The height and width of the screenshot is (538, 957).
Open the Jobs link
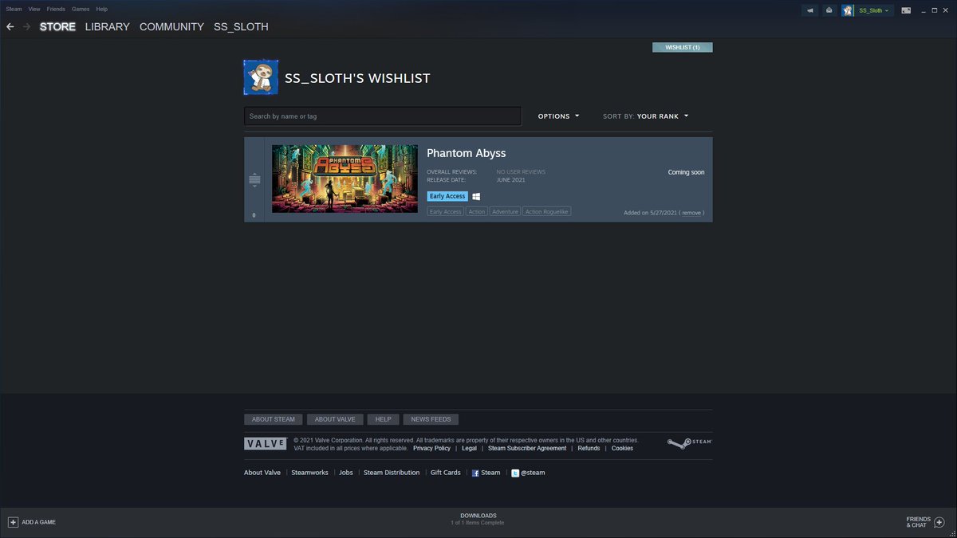click(x=346, y=473)
